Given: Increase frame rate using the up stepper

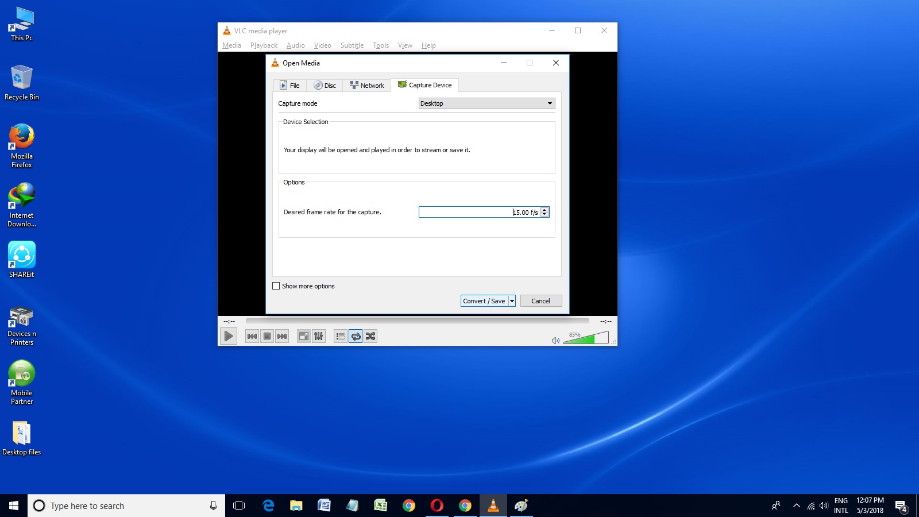Looking at the screenshot, I should [545, 210].
